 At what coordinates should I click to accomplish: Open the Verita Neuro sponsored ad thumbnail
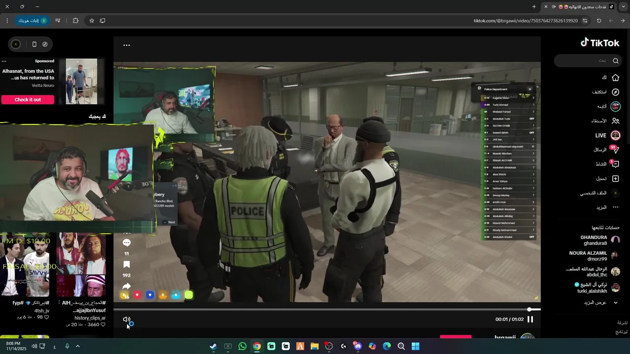(x=82, y=81)
